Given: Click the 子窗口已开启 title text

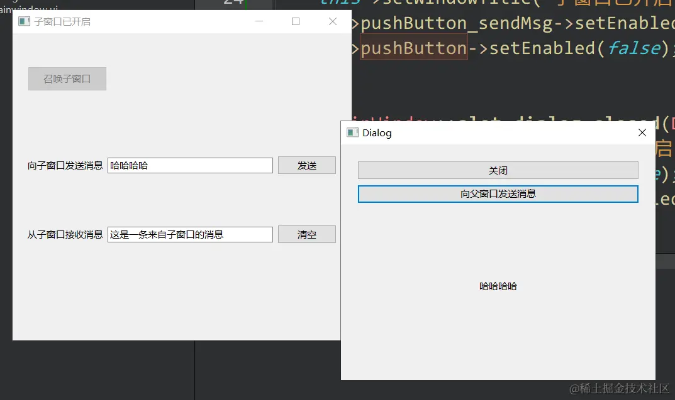Looking at the screenshot, I should point(62,21).
